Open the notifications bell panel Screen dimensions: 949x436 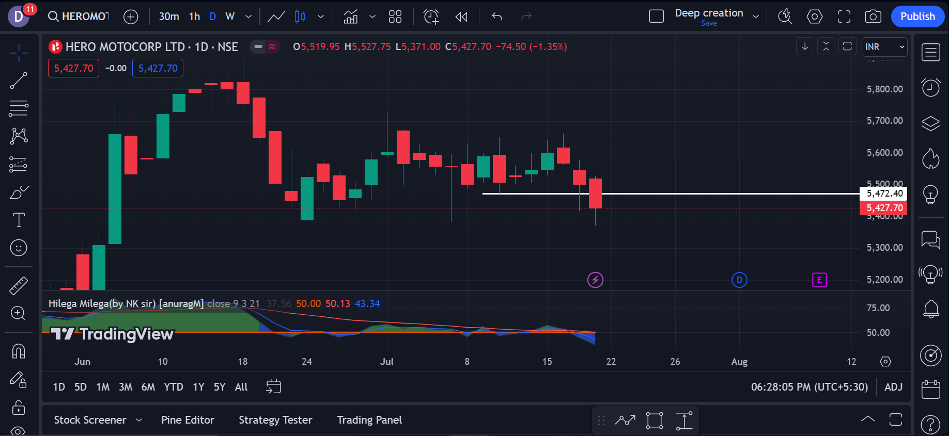tap(931, 310)
